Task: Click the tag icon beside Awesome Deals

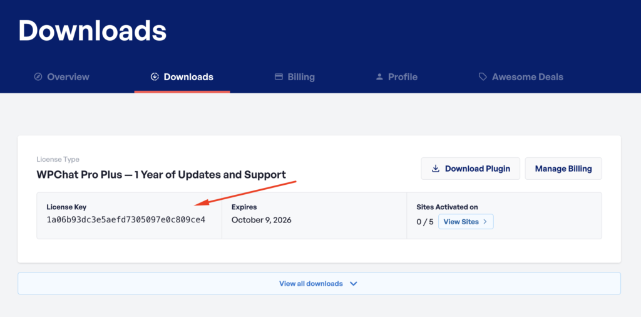Action: 483,77
